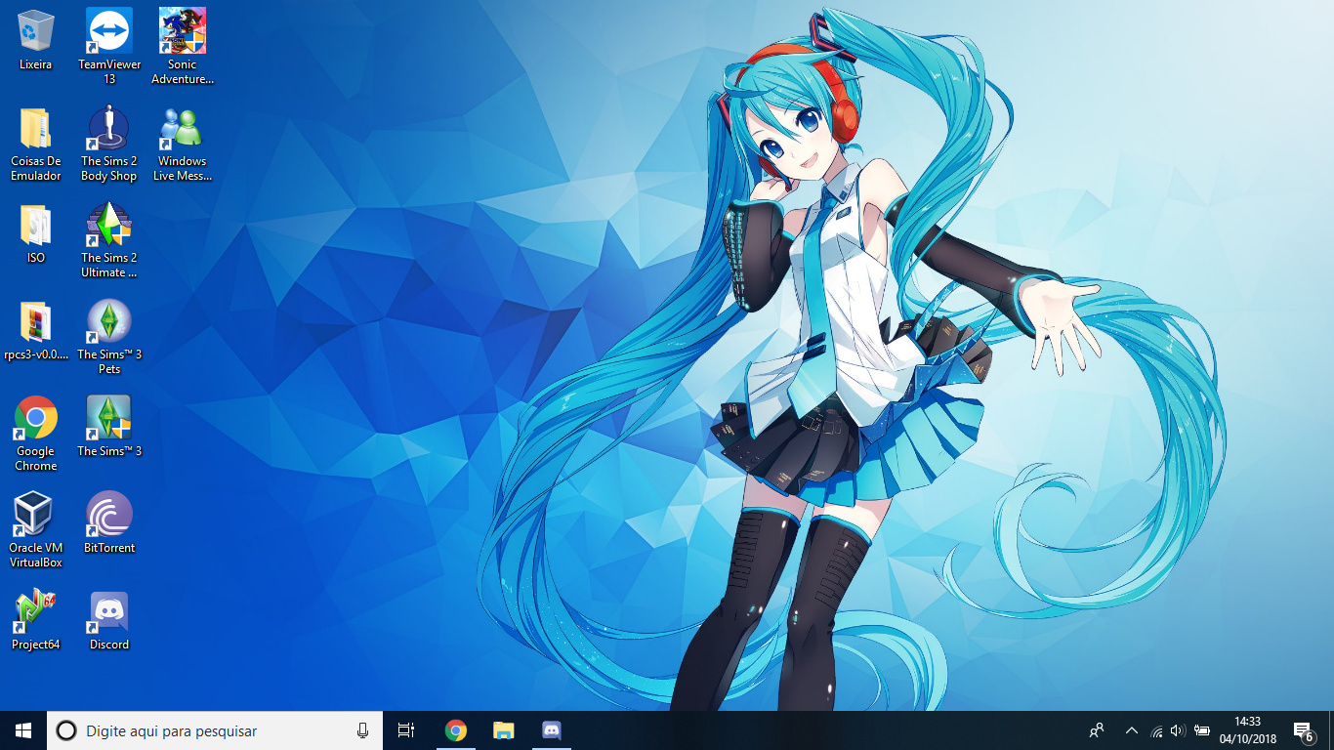The image size is (1334, 750).
Task: Open the ISO folder on desktop
Action: 36,234
